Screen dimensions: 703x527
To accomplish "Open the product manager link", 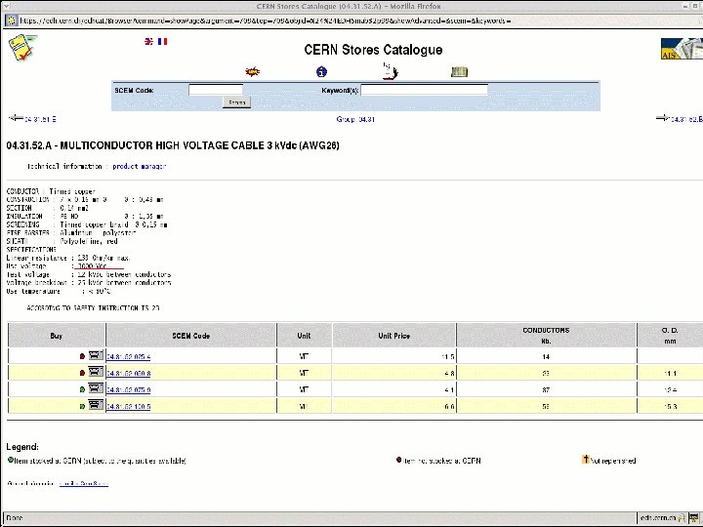I will pos(140,166).
